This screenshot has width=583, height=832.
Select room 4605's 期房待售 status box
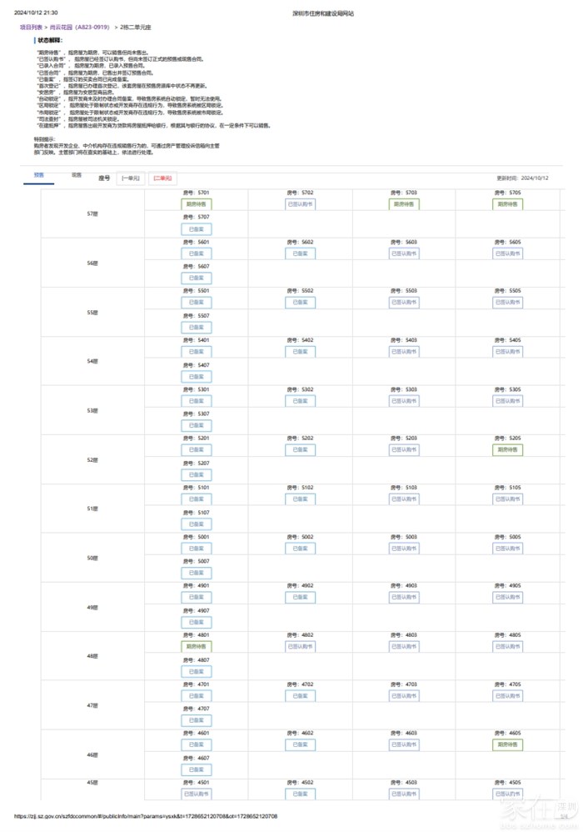click(x=508, y=744)
